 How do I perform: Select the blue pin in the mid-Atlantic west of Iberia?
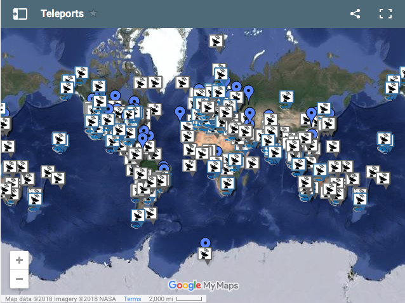(180, 113)
